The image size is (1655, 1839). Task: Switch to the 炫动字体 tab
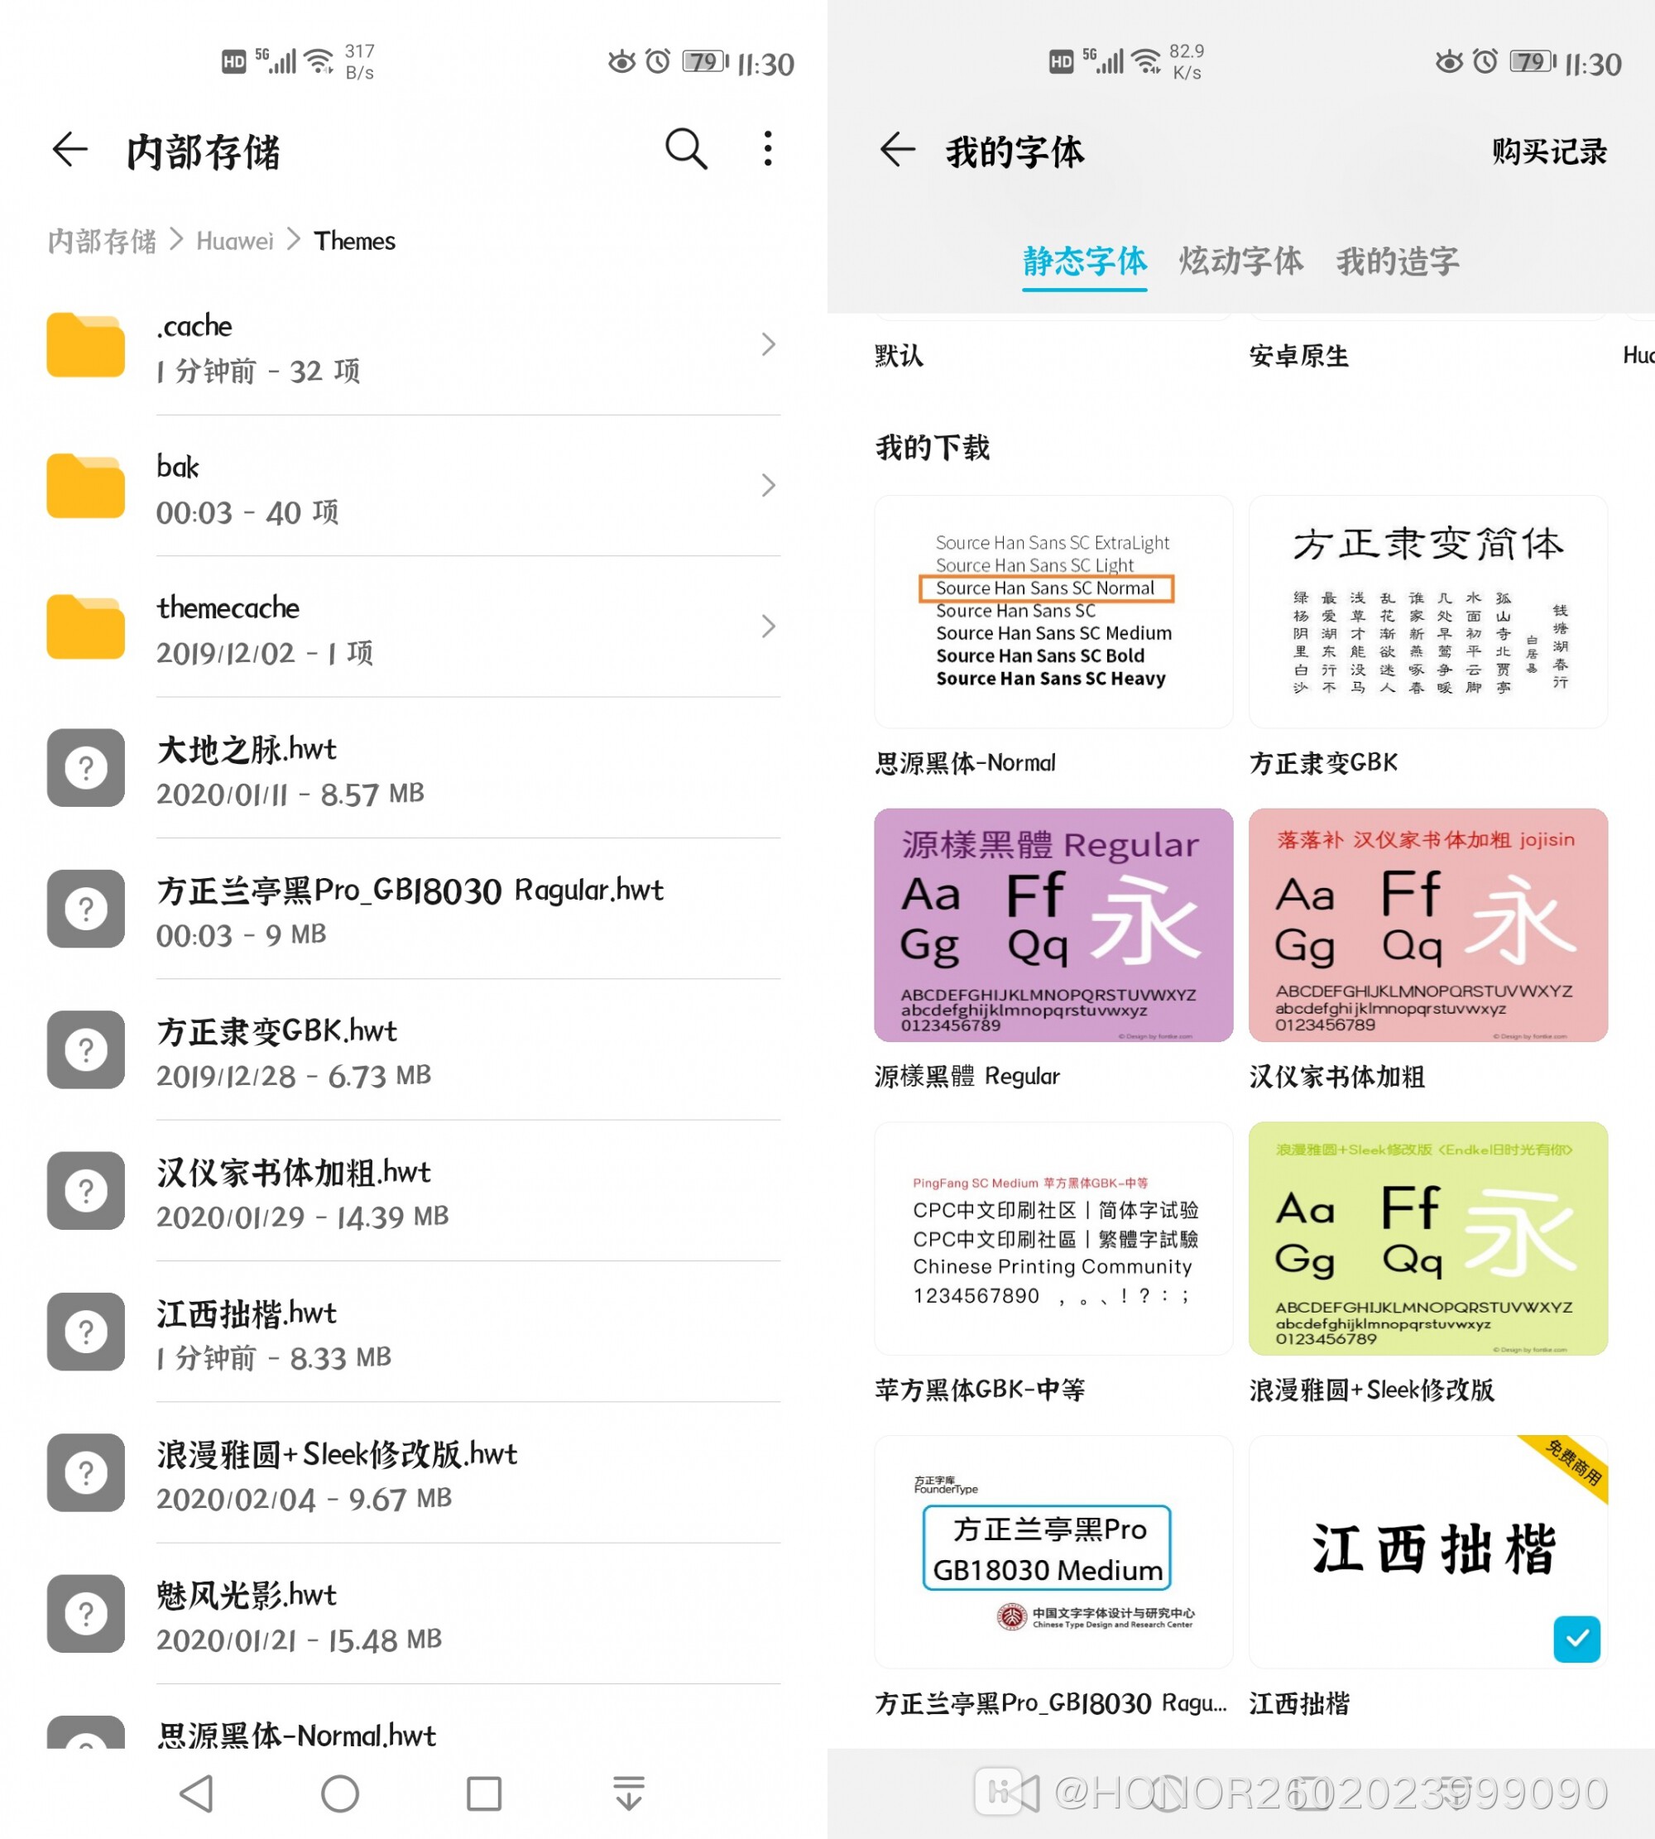coord(1241,262)
